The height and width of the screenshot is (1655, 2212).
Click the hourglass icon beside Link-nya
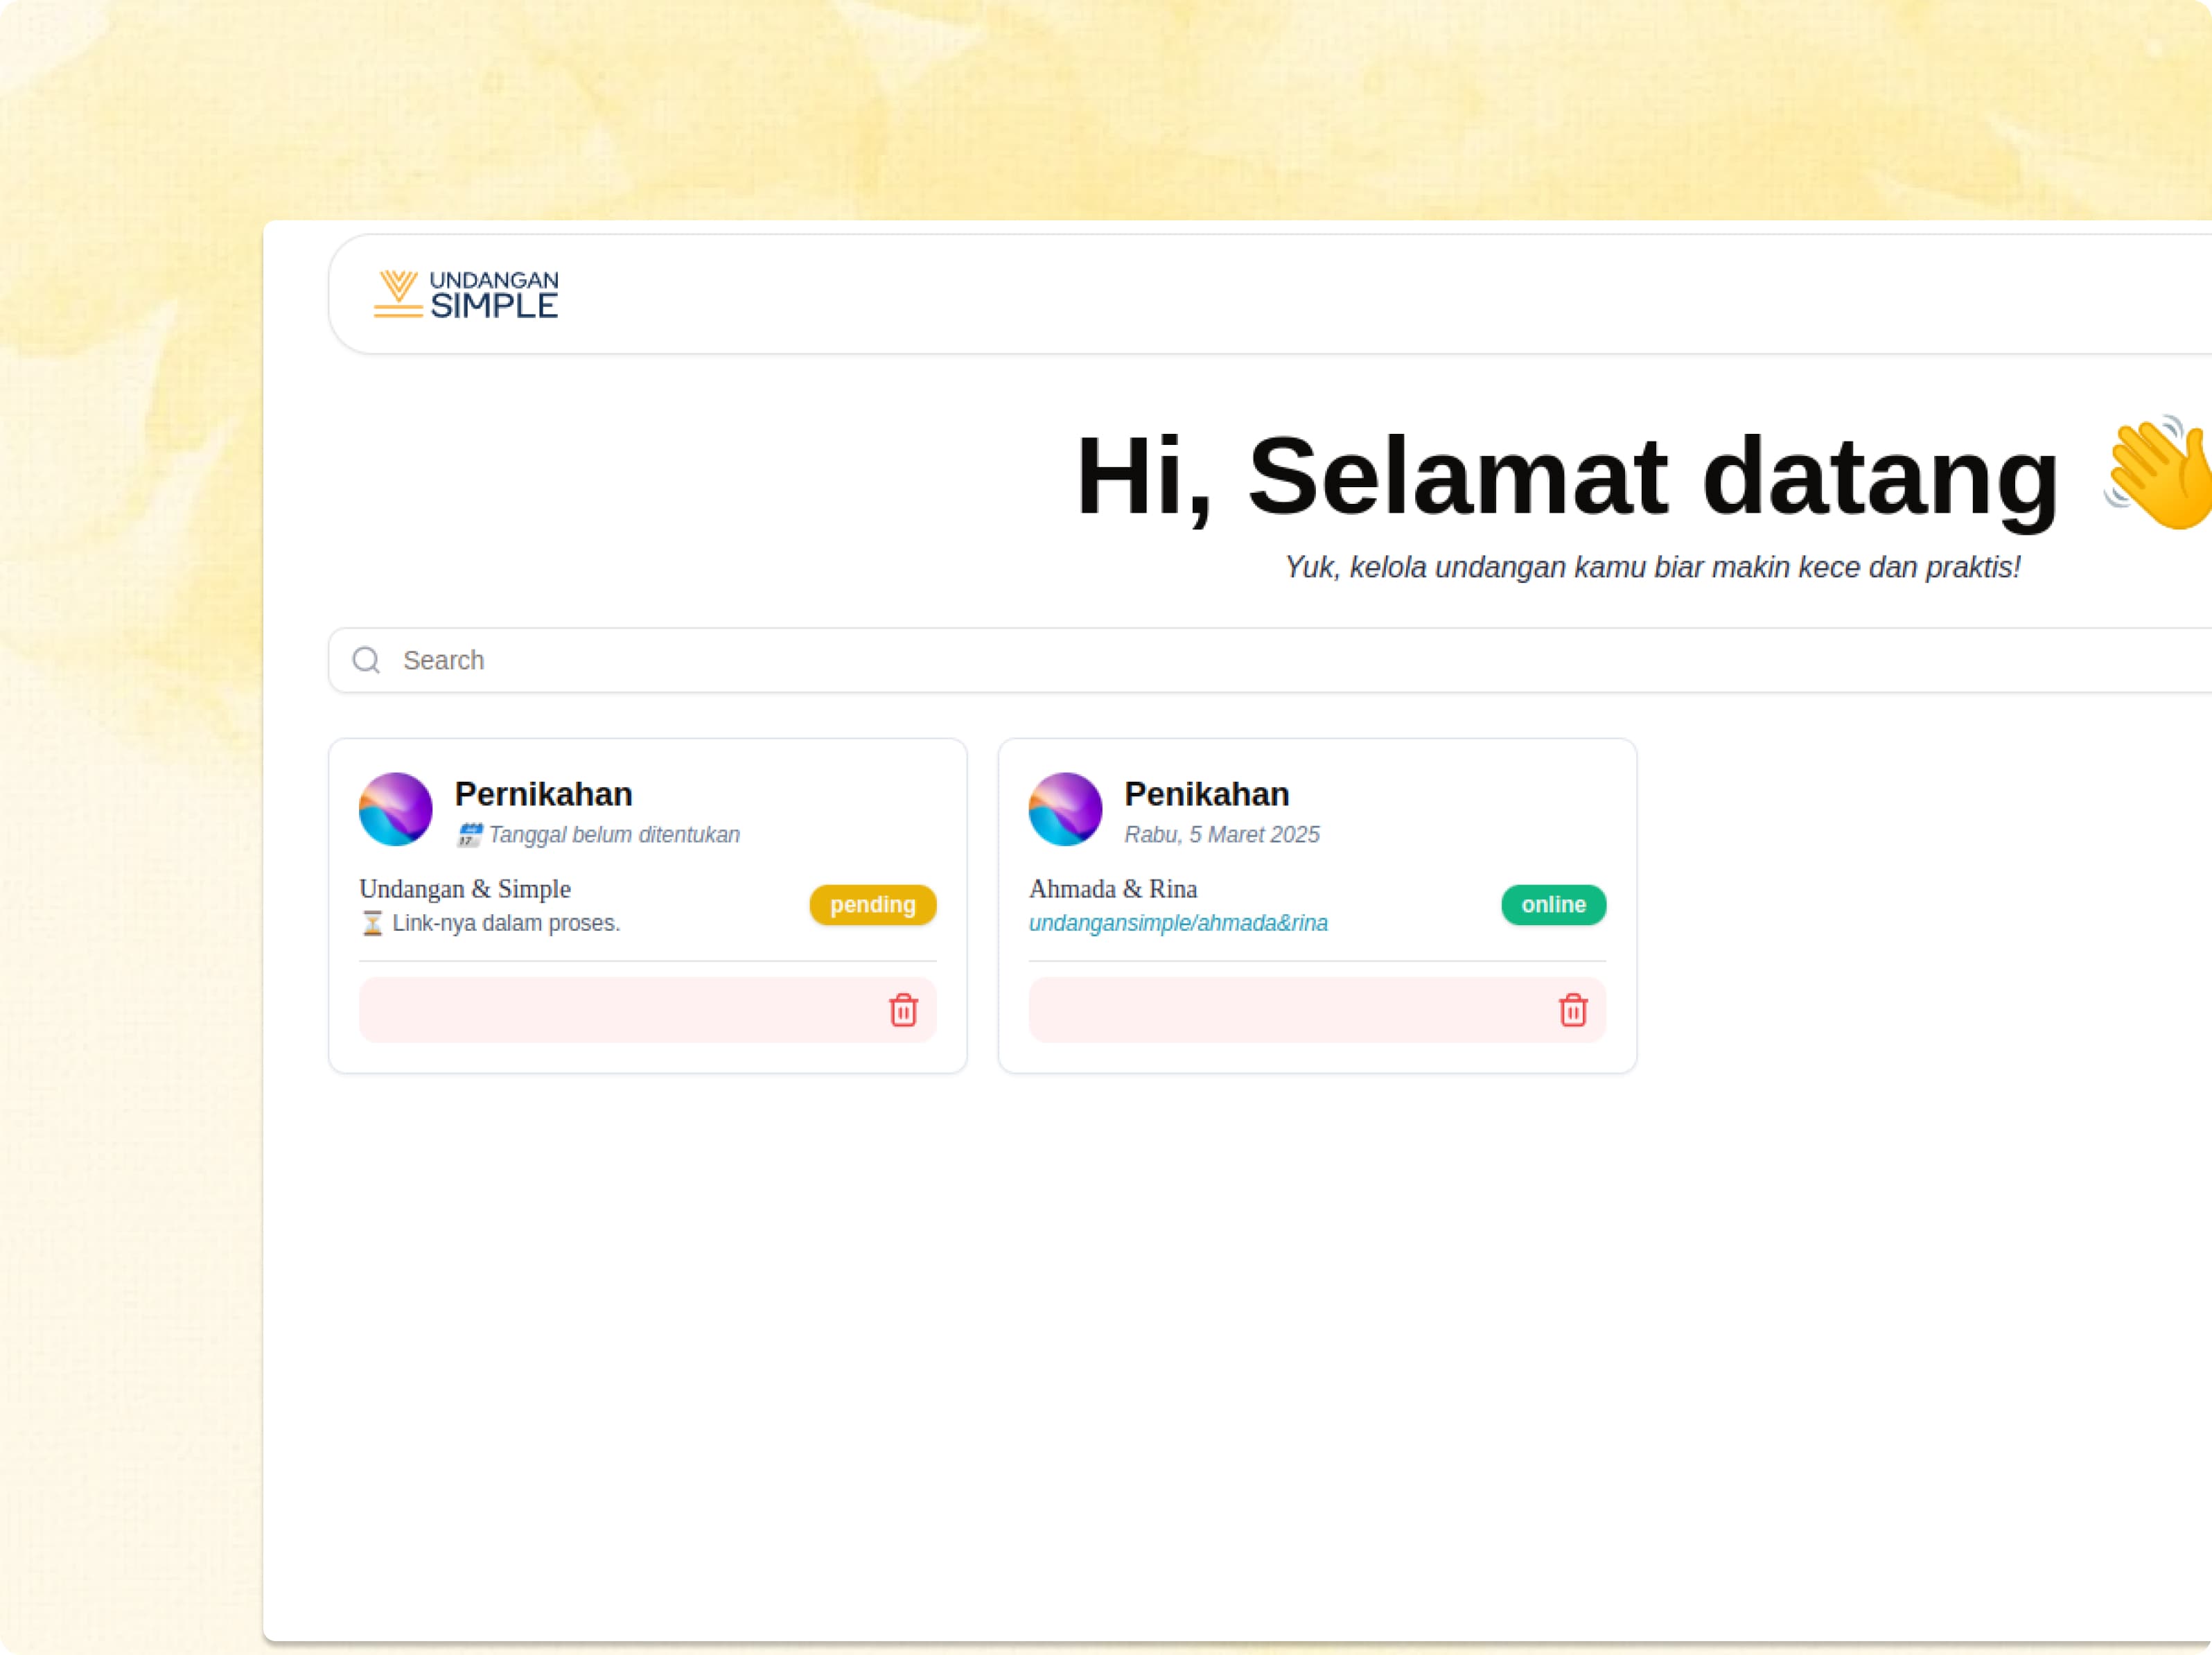372,923
